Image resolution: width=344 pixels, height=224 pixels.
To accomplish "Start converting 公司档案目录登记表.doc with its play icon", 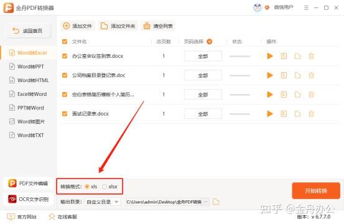I will point(270,75).
